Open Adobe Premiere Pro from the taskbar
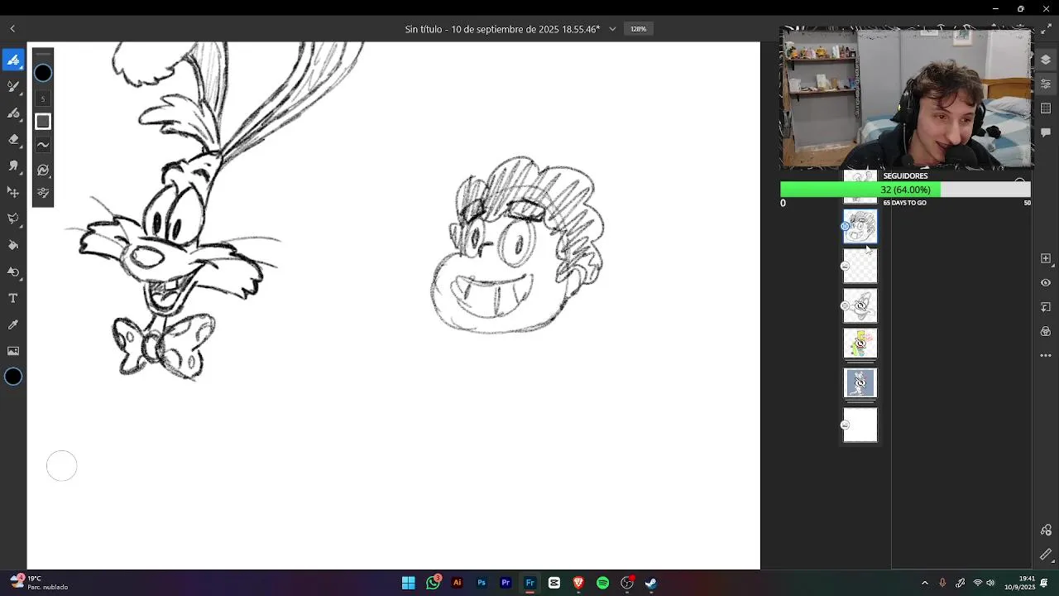This screenshot has height=596, width=1059. point(506,583)
